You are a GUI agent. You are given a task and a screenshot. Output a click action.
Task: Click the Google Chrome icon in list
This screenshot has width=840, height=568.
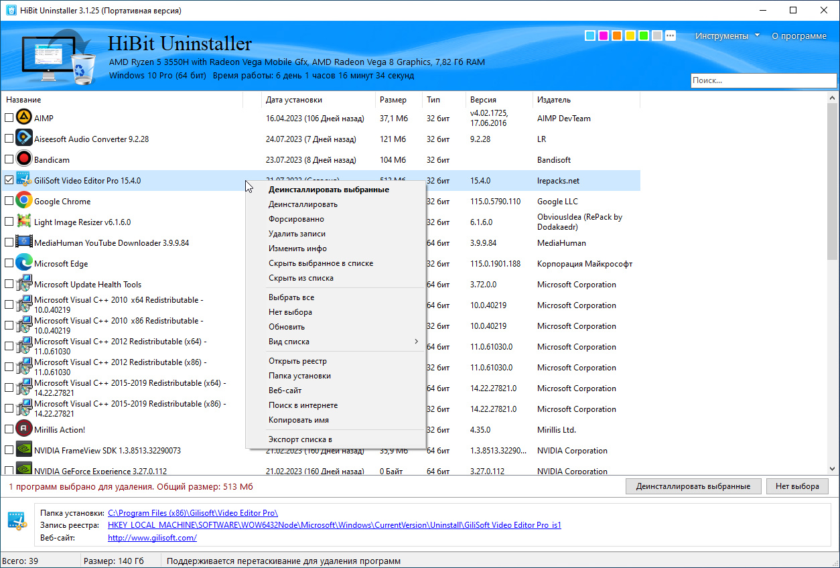click(x=24, y=201)
